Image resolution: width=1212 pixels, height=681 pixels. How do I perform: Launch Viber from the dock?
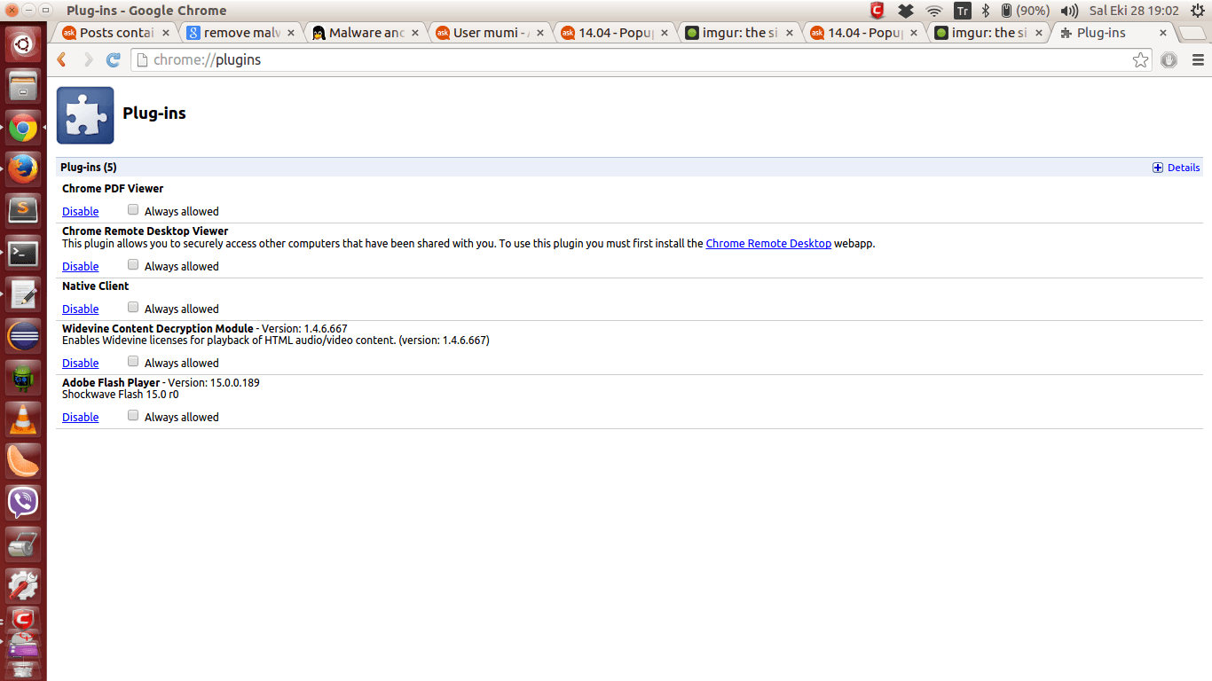[23, 503]
